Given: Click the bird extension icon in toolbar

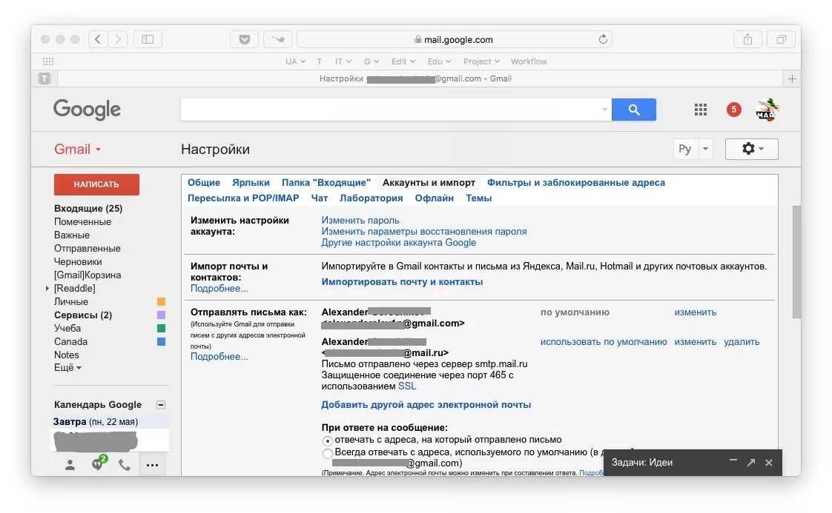Looking at the screenshot, I should pyautogui.click(x=277, y=39).
